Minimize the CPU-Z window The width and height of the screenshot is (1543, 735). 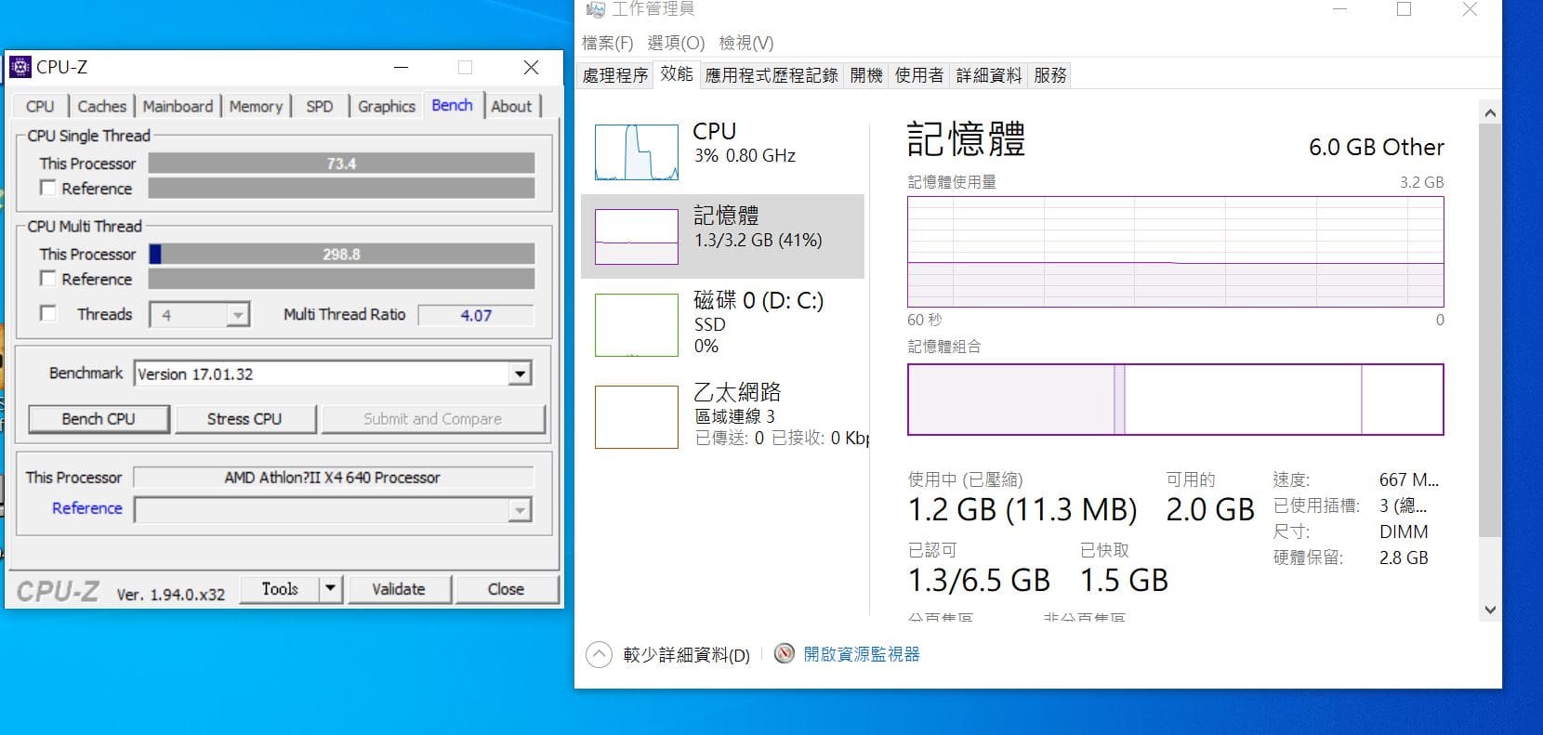[401, 67]
